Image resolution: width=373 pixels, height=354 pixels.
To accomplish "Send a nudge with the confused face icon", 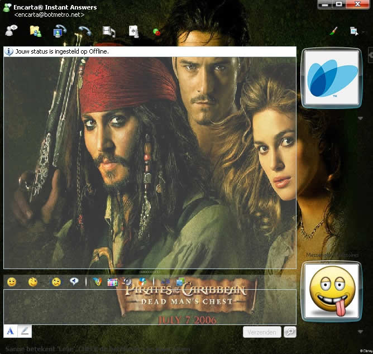I will pyautogui.click(x=56, y=282).
